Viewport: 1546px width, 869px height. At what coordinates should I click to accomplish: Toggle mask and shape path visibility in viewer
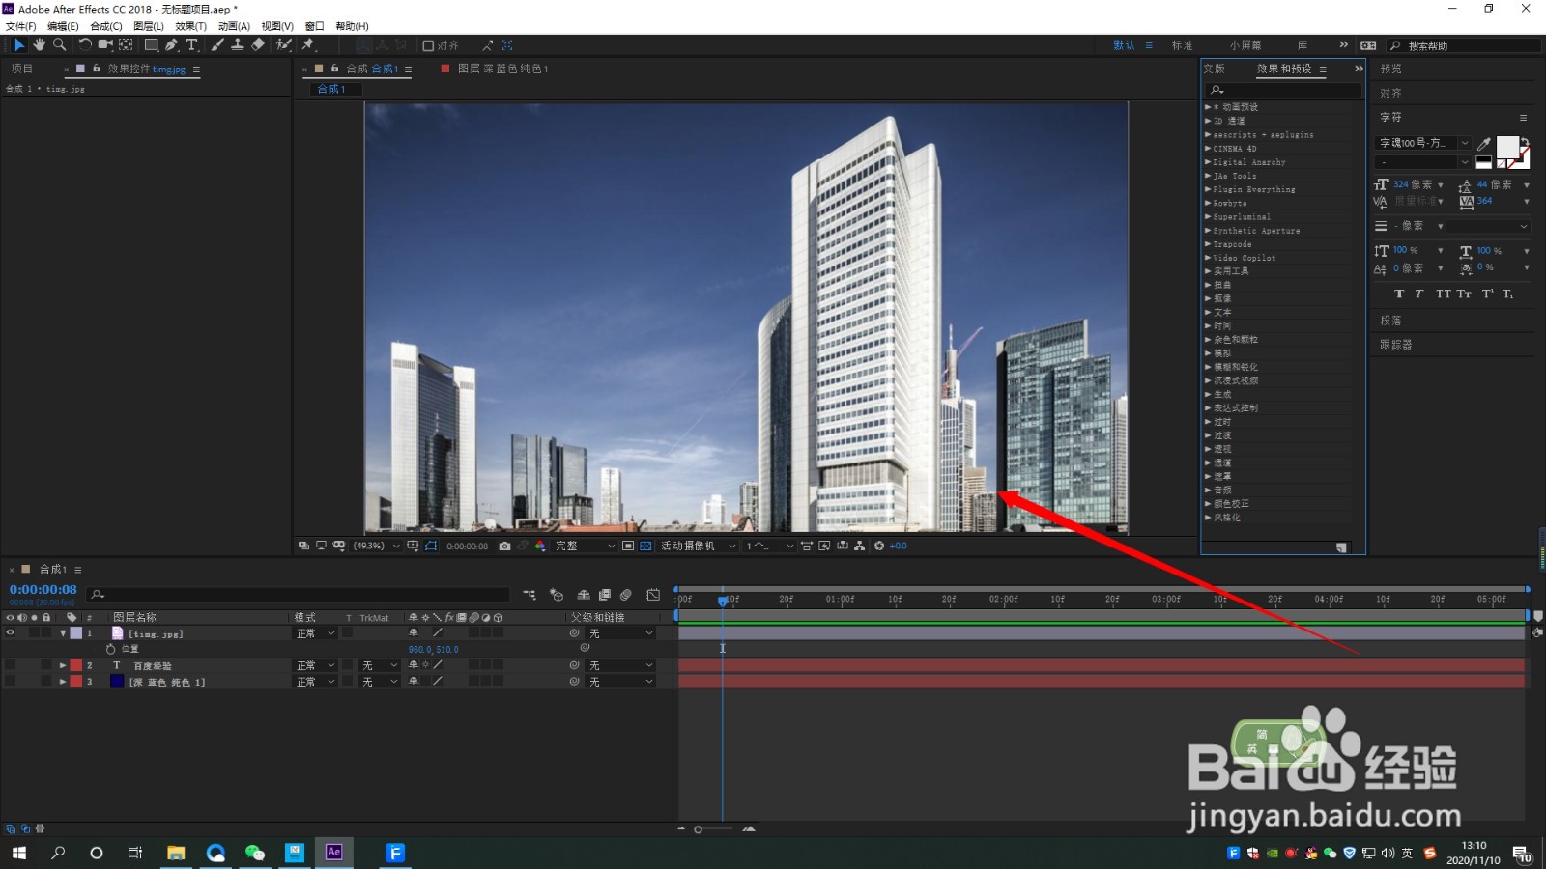(431, 546)
